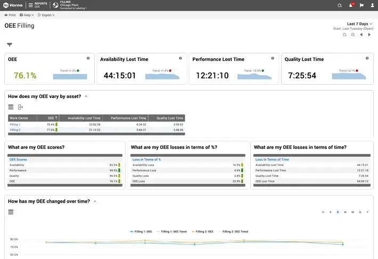
Task: Click table options icon in asset section
Action: 11,107
